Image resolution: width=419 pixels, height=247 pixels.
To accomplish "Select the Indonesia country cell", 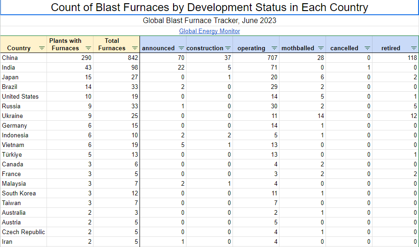I will click(x=23, y=135).
